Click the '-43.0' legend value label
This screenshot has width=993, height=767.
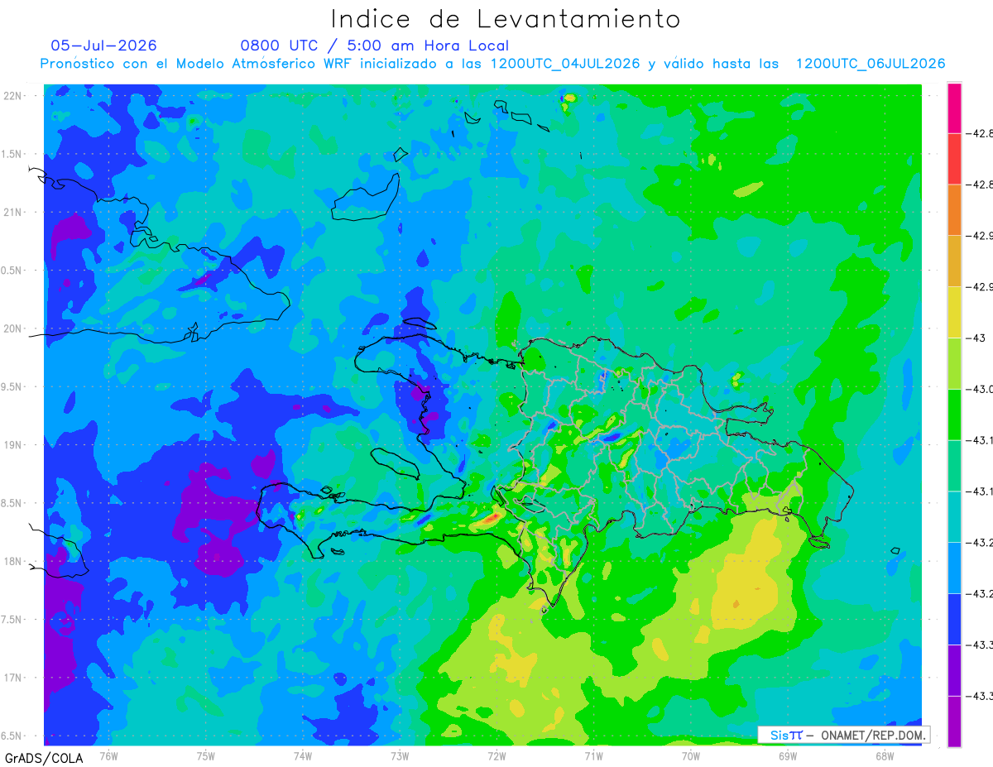(981, 389)
